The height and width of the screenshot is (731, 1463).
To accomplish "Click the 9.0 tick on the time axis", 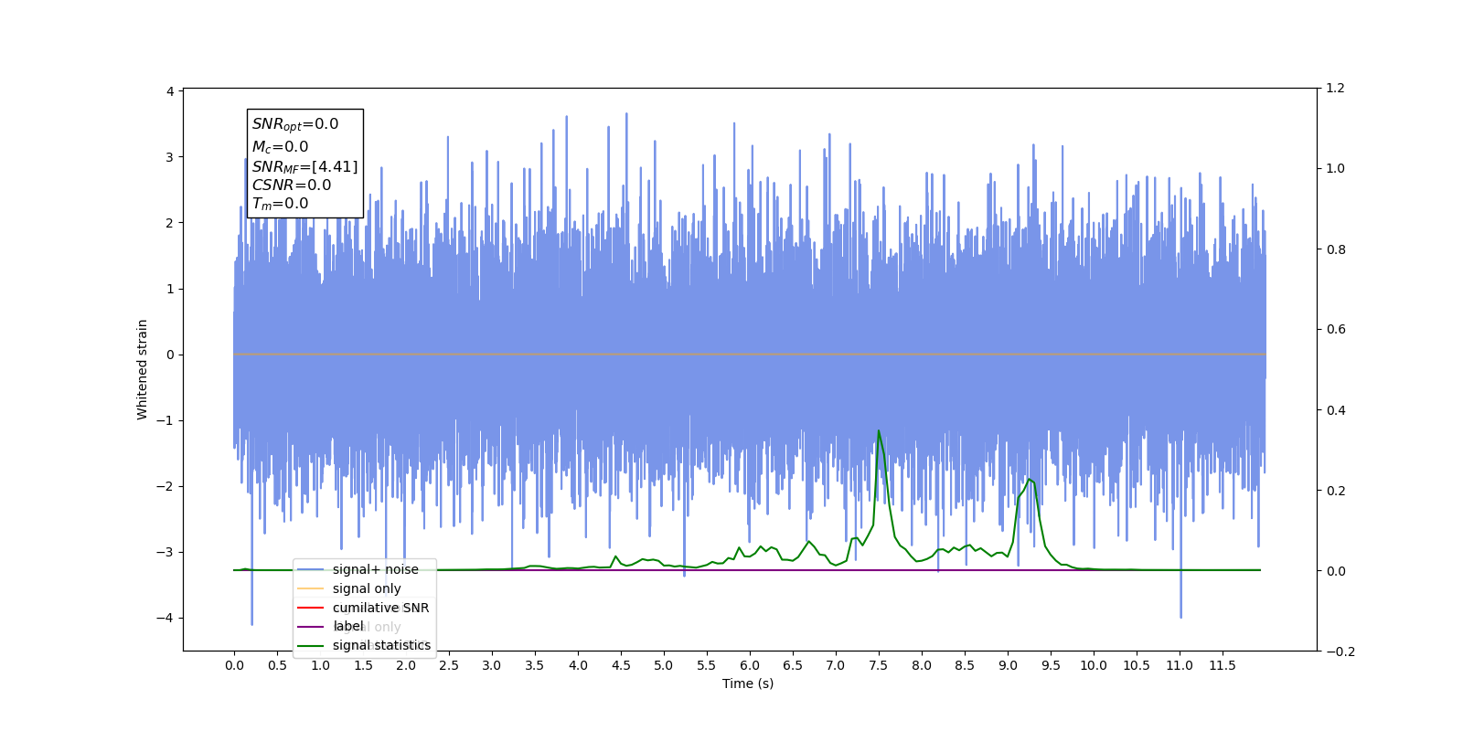I will (x=1008, y=665).
